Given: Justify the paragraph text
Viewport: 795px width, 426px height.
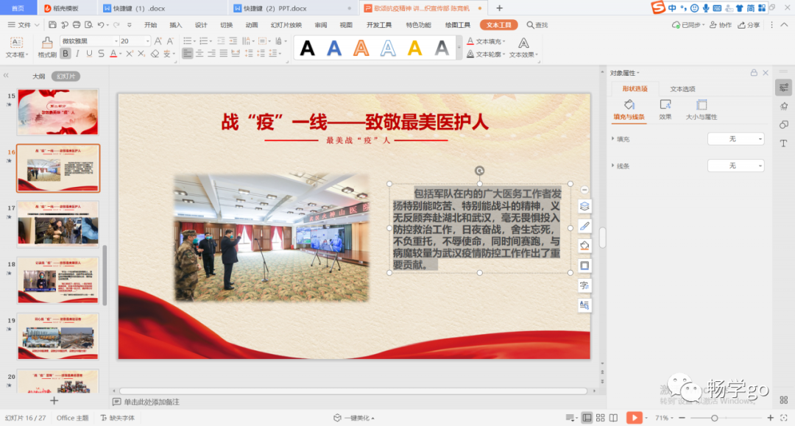Looking at the screenshot, I should point(224,54).
